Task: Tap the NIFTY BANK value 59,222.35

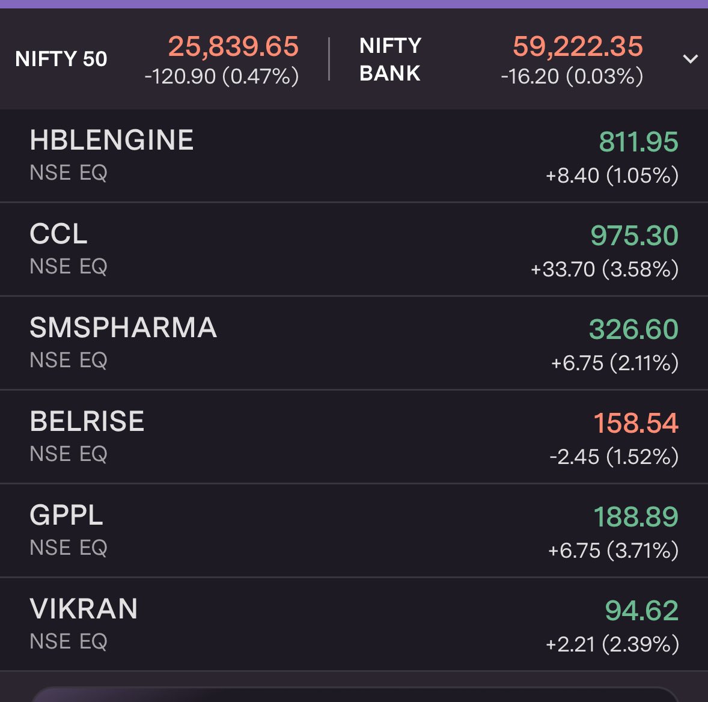Action: pyautogui.click(x=578, y=46)
